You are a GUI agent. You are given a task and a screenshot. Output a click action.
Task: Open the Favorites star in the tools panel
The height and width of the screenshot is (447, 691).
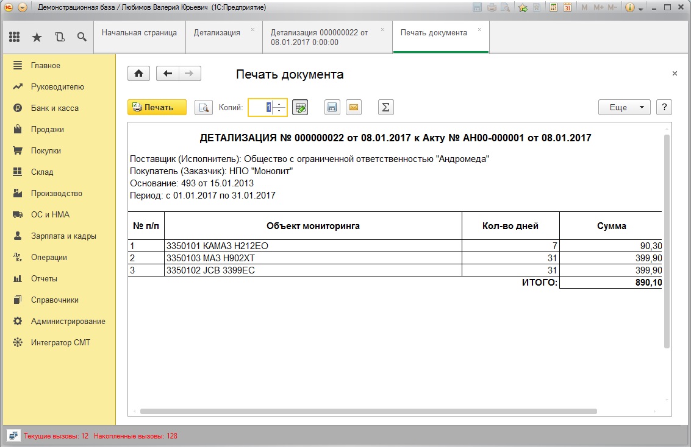pyautogui.click(x=37, y=37)
